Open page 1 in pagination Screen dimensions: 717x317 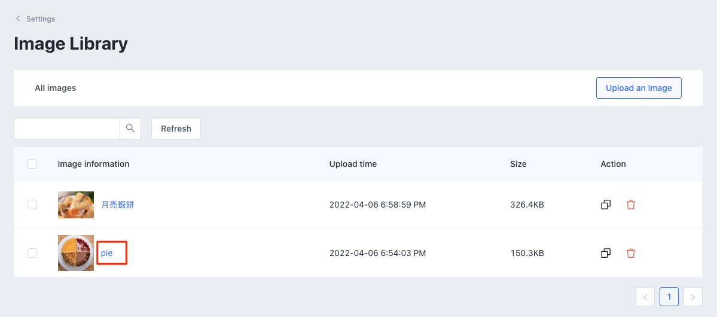pyautogui.click(x=669, y=297)
